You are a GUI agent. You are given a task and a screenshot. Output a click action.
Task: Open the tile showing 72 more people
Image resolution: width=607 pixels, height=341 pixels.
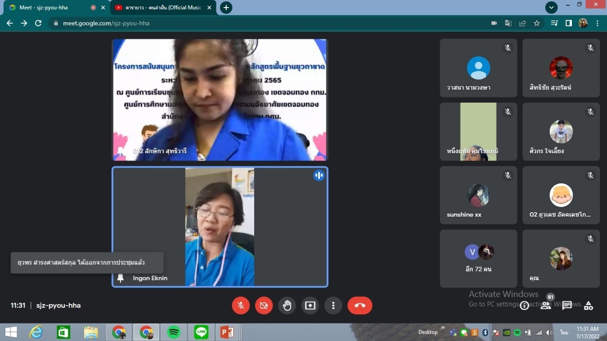click(x=478, y=259)
